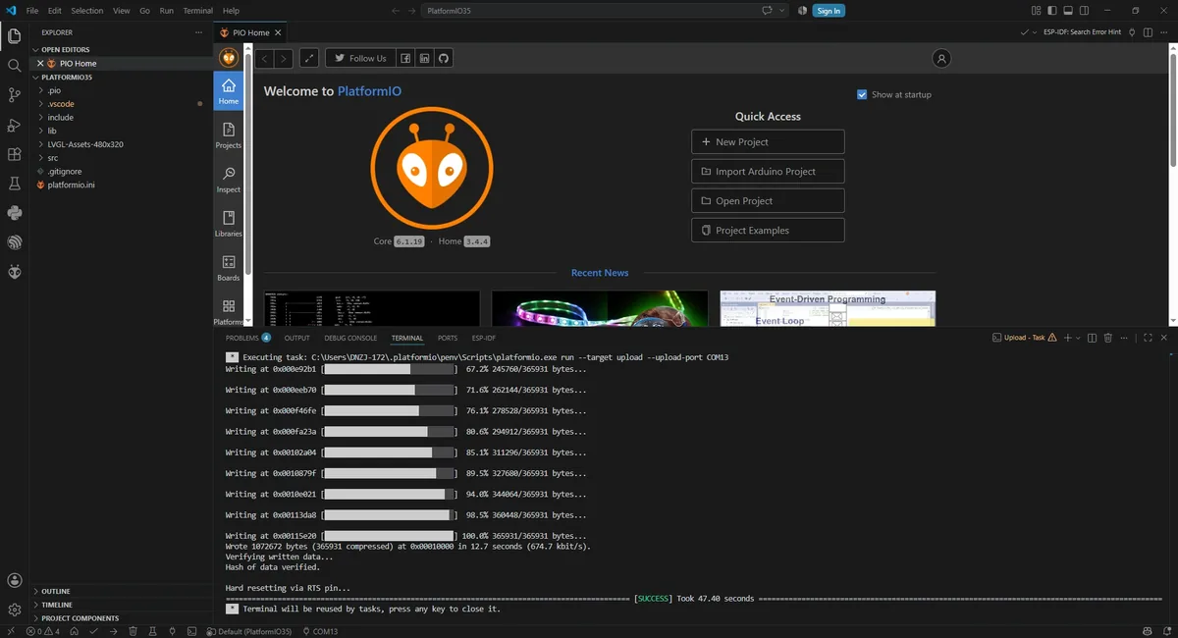Open Libraries section in PIO Home
This screenshot has height=638, width=1178.
tap(229, 224)
